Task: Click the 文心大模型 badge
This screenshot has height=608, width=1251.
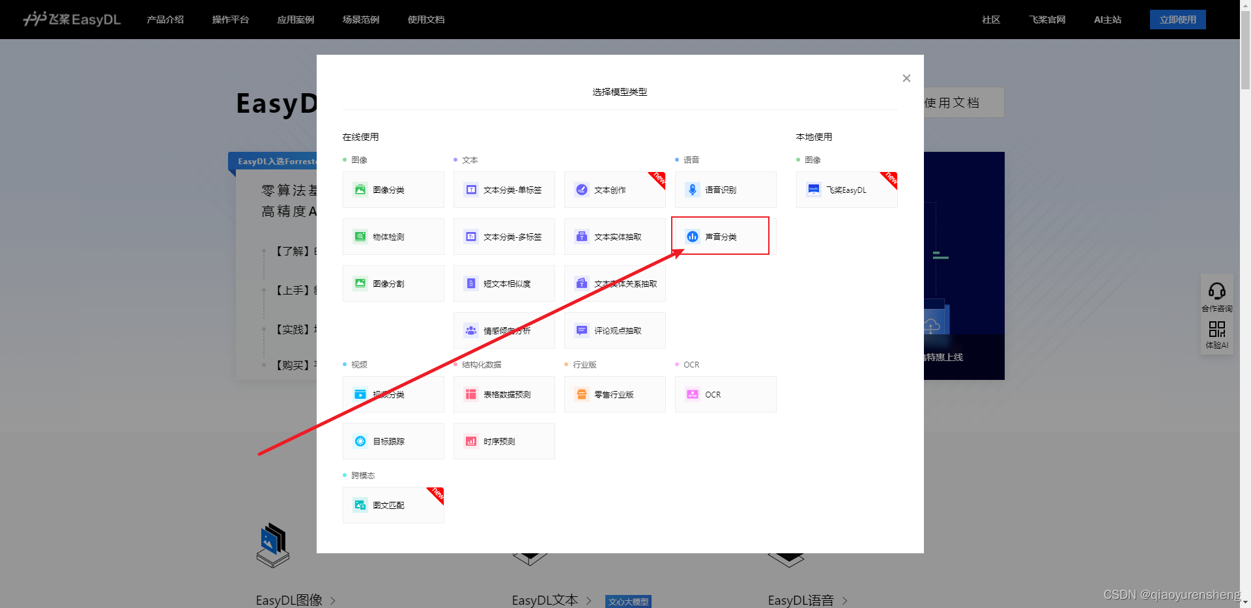Action: (x=628, y=601)
